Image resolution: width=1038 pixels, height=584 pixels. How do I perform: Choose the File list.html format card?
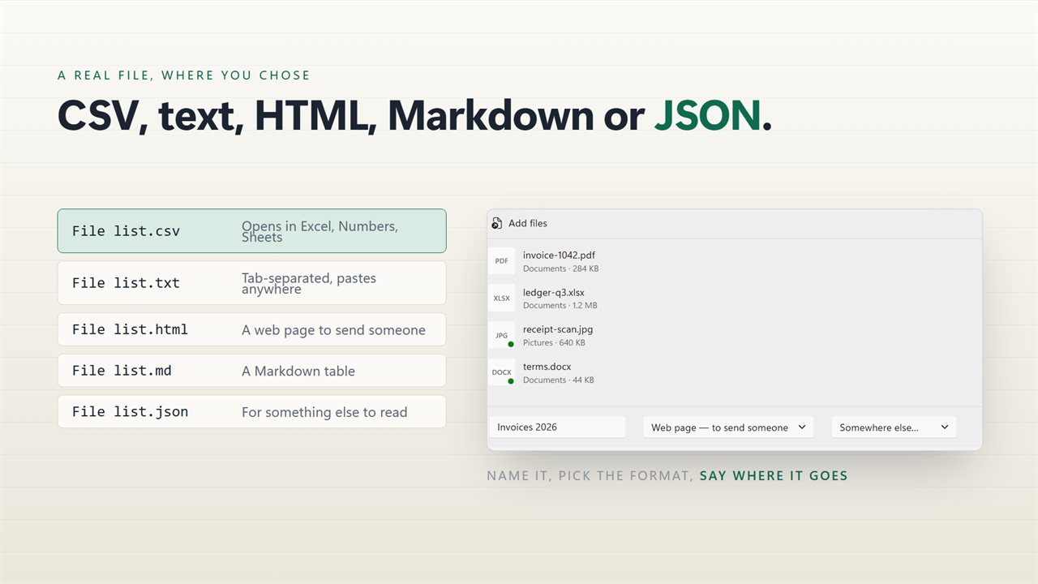tap(251, 329)
